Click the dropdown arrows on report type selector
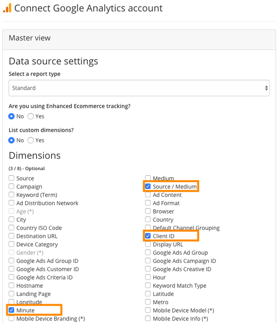The height and width of the screenshot is (323, 278). [266, 88]
